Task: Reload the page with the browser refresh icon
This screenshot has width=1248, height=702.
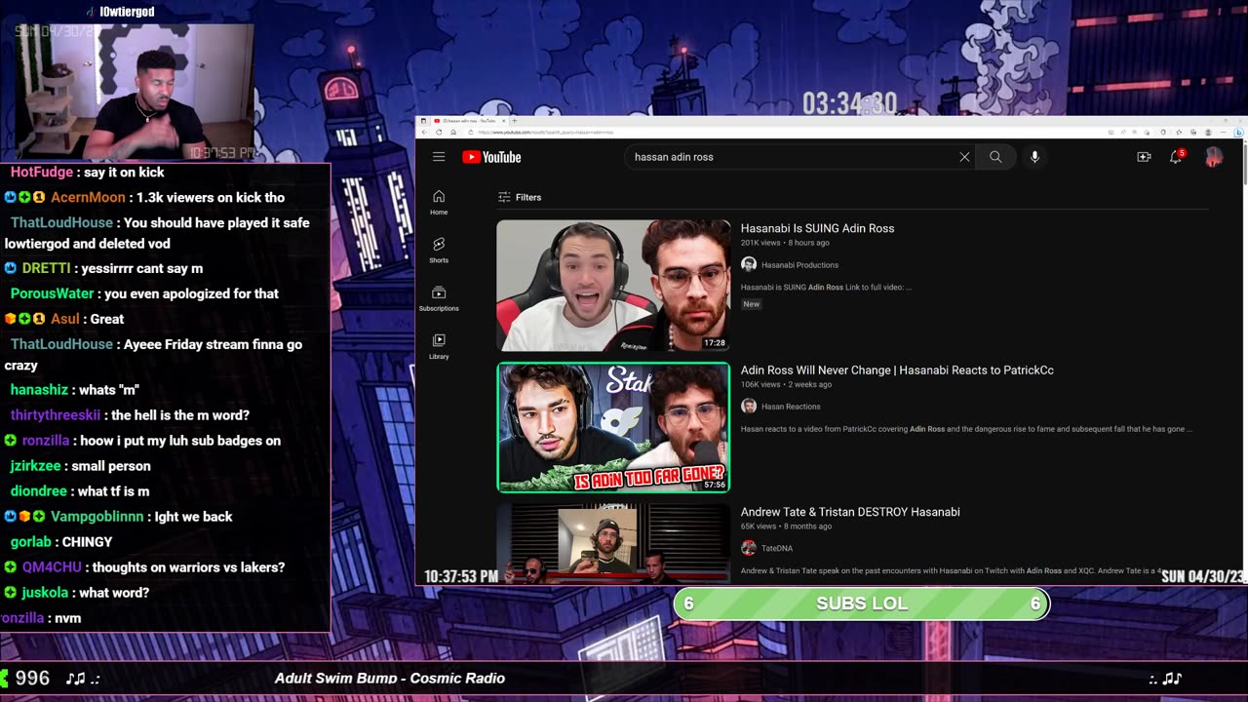Action: [439, 132]
